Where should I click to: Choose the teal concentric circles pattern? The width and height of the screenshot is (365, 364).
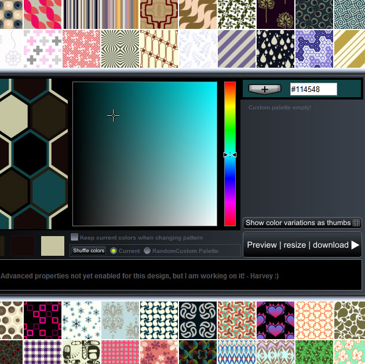click(x=349, y=14)
